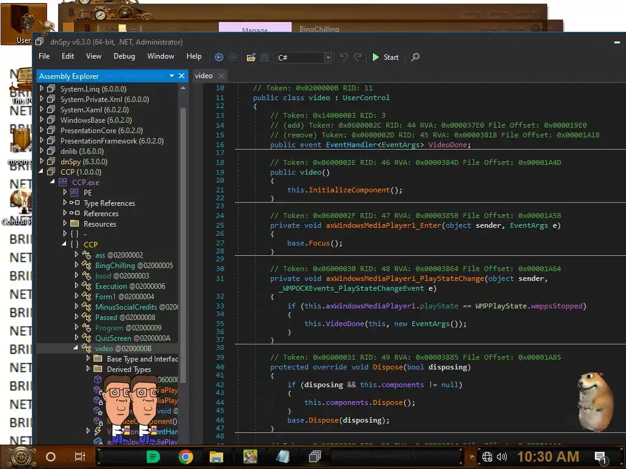Click axWindowsMediaPlayer1_Enter method name
This screenshot has width=626, height=469.
[x=383, y=225]
